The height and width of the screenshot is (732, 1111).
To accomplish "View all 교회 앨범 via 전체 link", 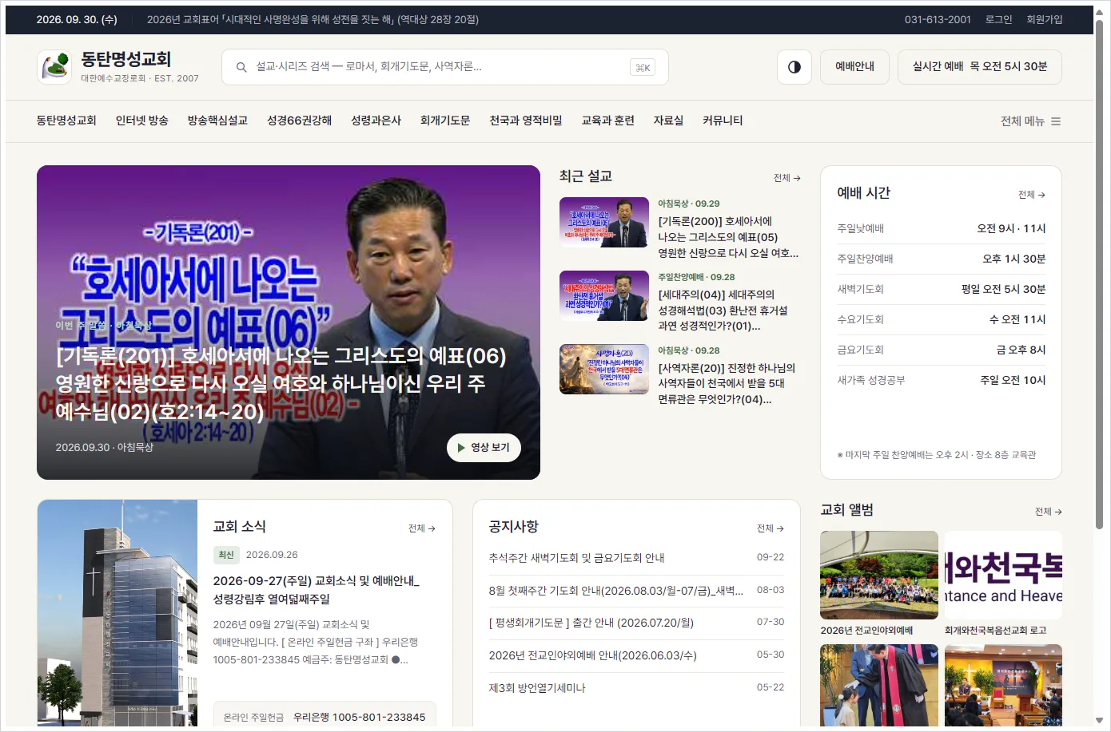I will (x=1049, y=512).
